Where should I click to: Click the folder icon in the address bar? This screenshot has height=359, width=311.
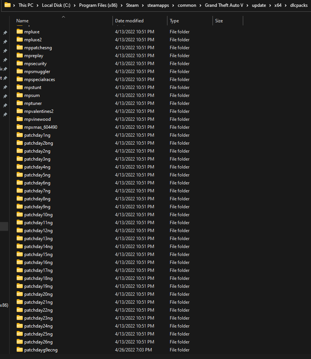click(x=8, y=5)
